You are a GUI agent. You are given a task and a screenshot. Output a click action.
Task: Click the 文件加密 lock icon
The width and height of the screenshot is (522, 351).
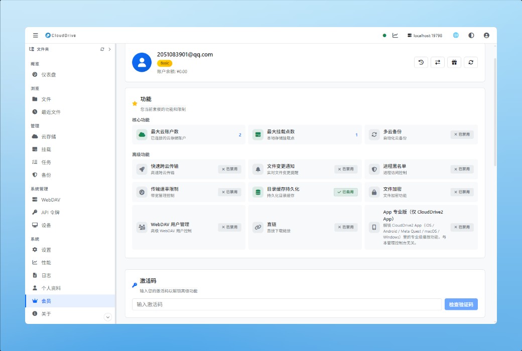click(374, 192)
